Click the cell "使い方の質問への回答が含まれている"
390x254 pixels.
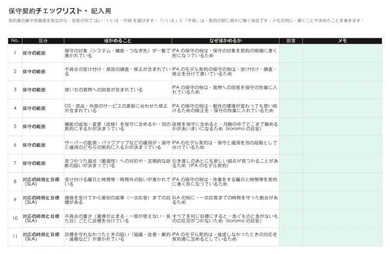(118, 90)
